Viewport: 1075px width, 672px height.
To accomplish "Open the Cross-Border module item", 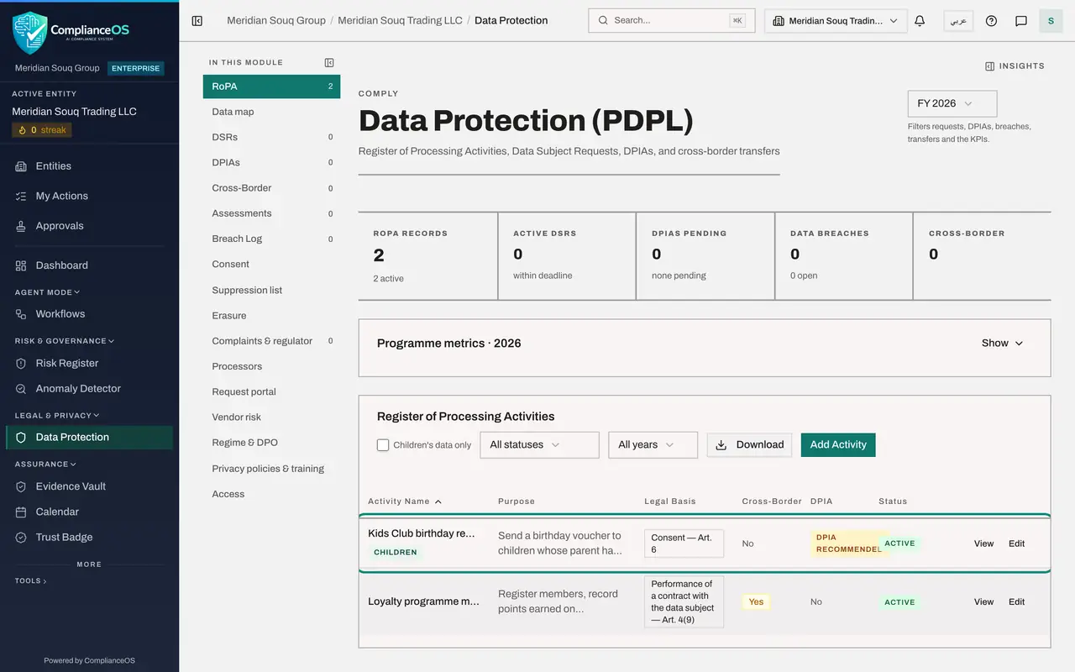I will (x=271, y=188).
